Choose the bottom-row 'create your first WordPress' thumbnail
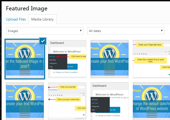Viewport: 170px width, 120px height. click(25, 101)
